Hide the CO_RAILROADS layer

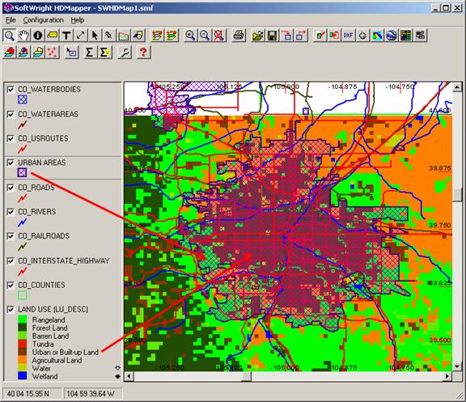tap(11, 236)
